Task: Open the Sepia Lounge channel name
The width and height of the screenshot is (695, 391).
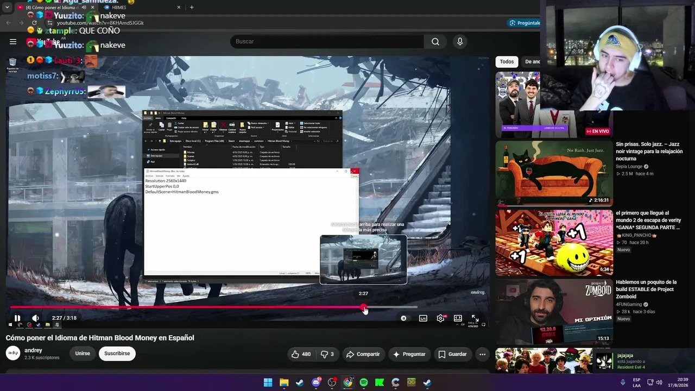Action: pyautogui.click(x=629, y=166)
